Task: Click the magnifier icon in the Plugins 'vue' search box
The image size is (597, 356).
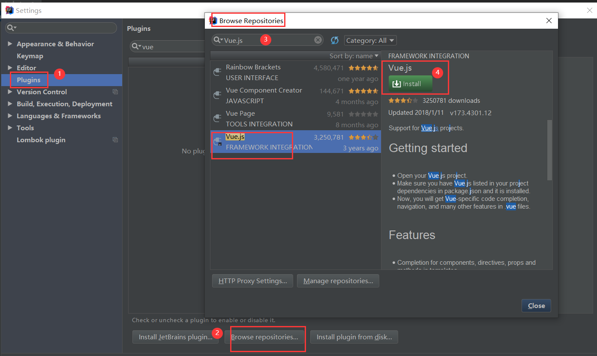Action: pyautogui.click(x=136, y=47)
